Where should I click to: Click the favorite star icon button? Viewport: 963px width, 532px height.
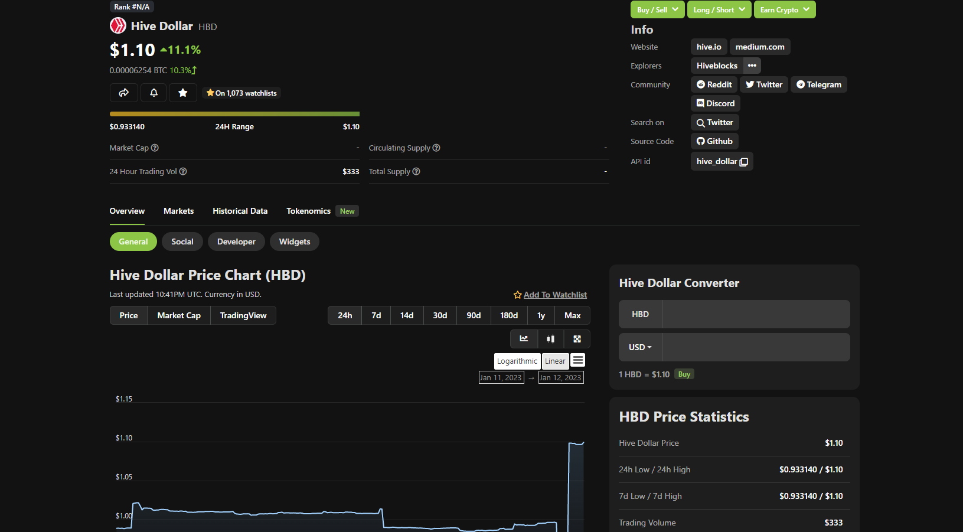pyautogui.click(x=183, y=93)
